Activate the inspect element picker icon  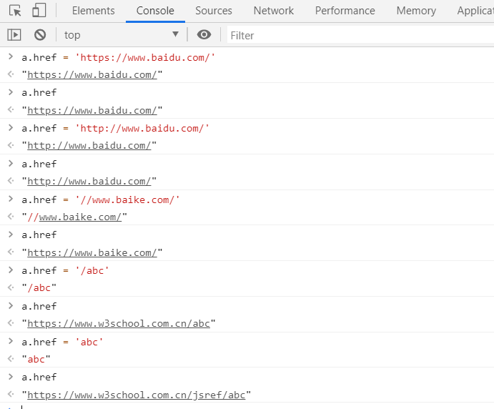[15, 11]
